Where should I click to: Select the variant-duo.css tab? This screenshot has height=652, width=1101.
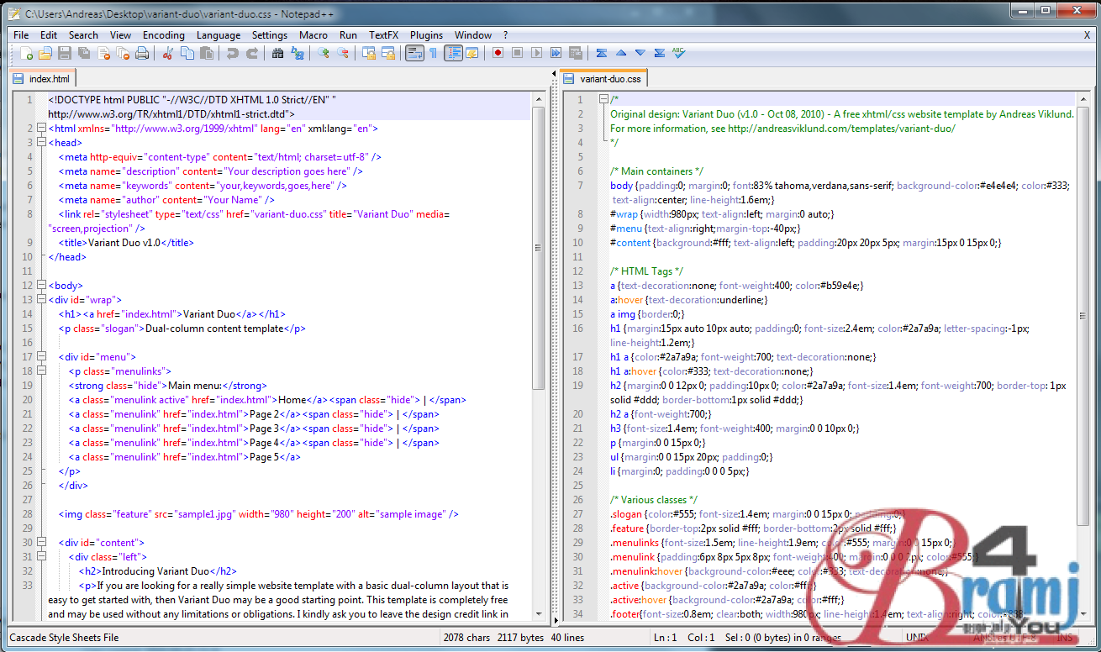click(607, 77)
